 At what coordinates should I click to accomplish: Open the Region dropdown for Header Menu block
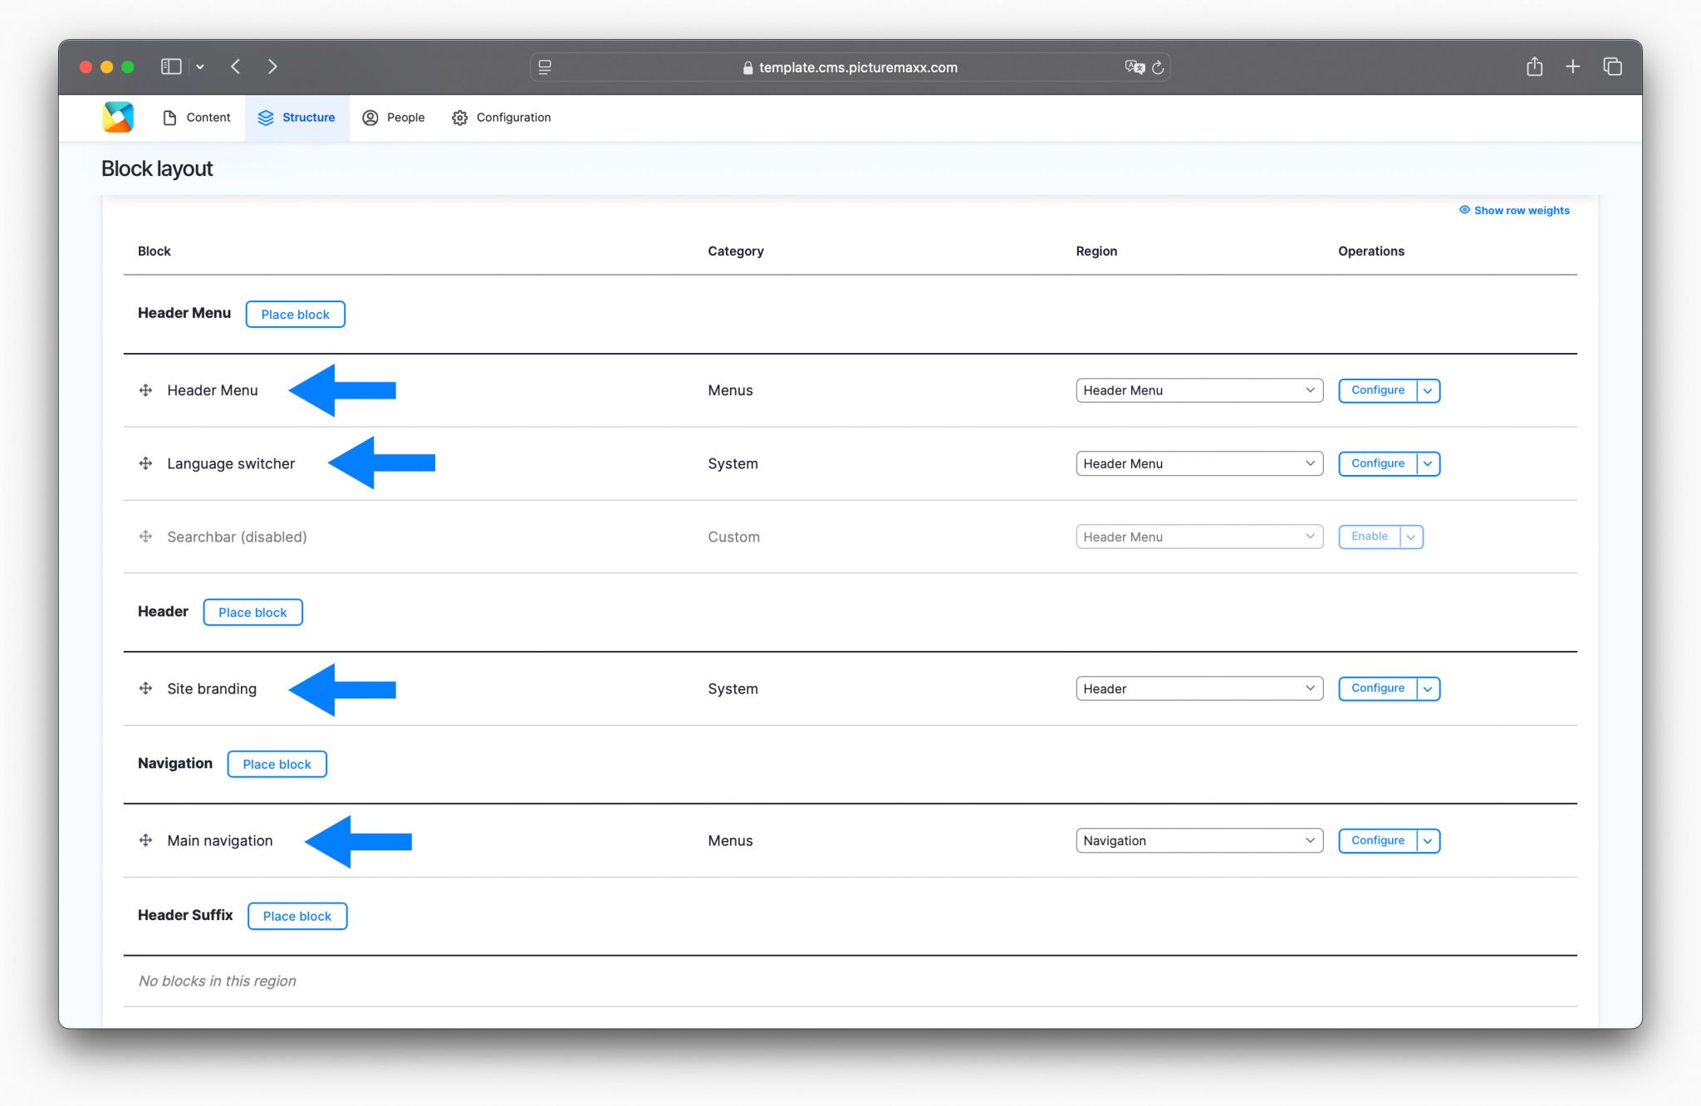point(1199,390)
